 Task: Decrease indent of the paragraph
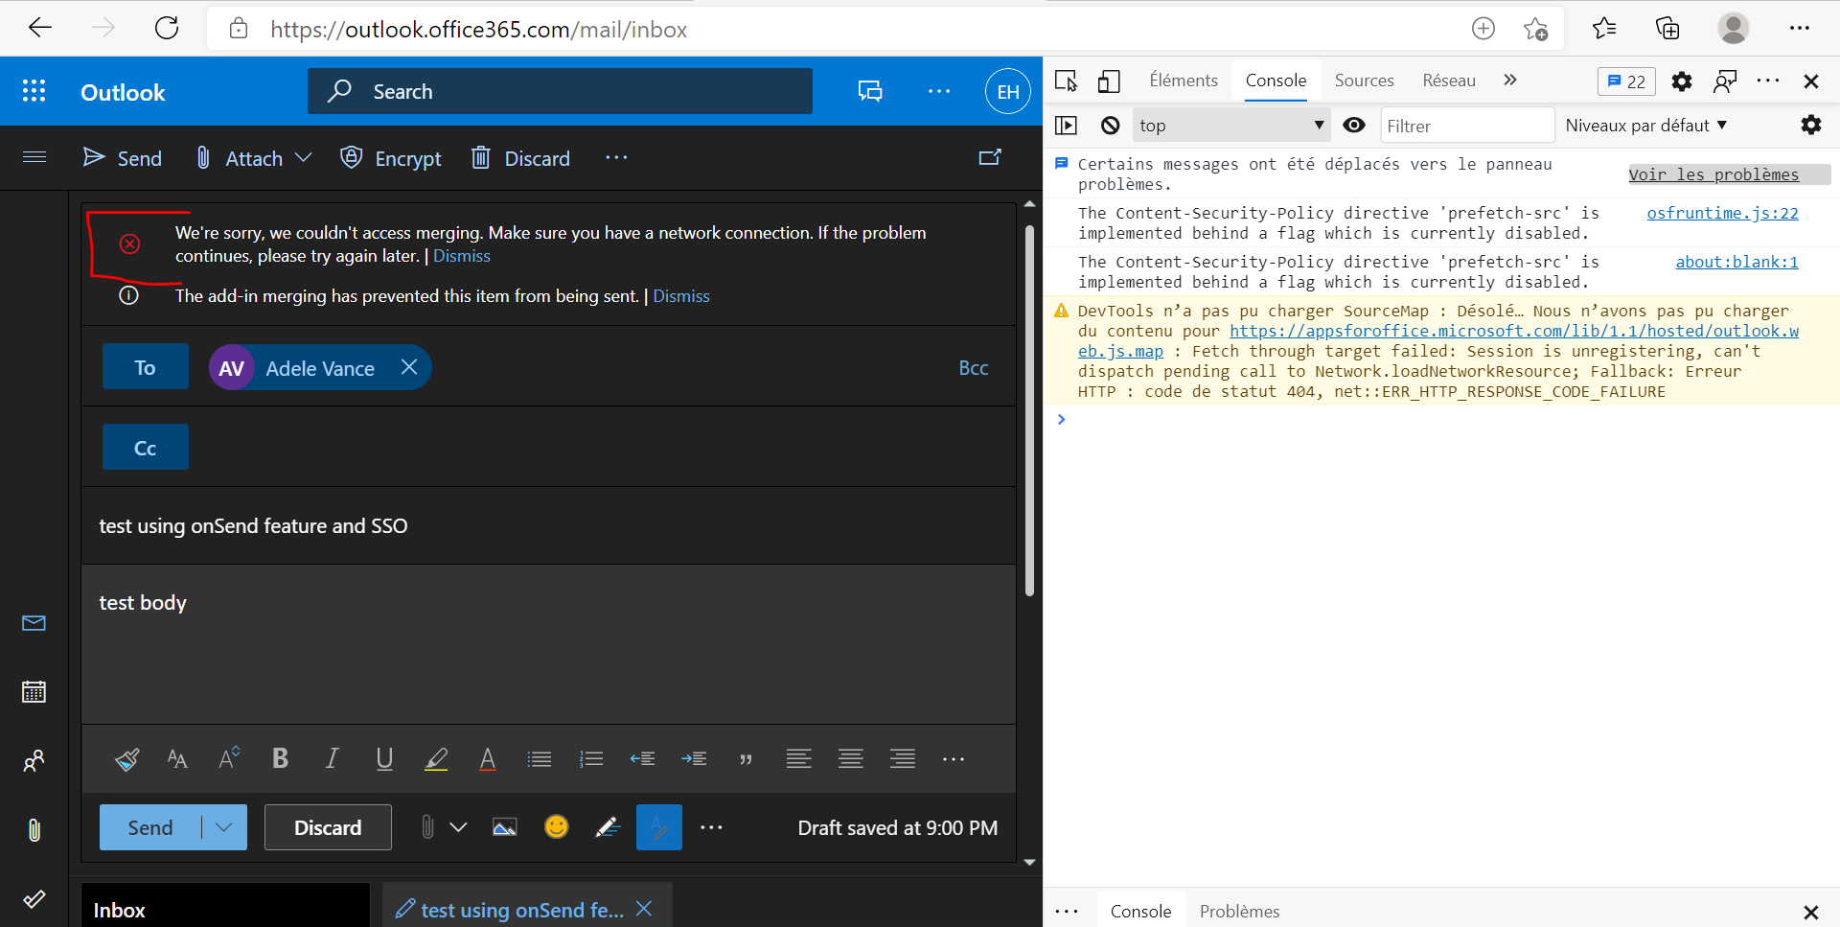tap(642, 759)
